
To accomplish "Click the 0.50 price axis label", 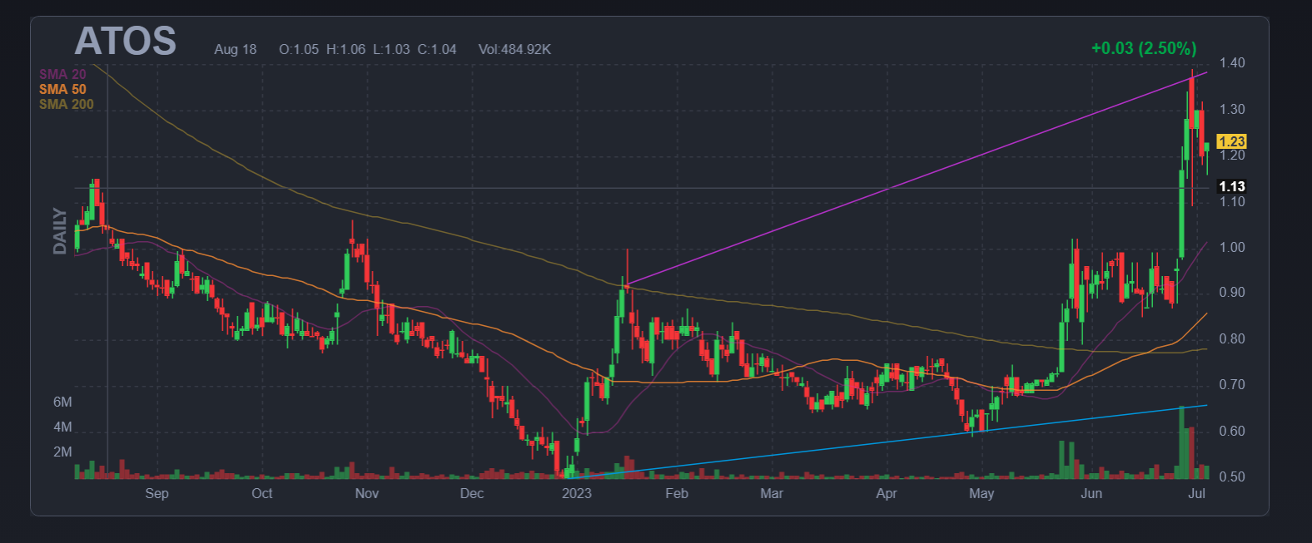I will pos(1232,477).
